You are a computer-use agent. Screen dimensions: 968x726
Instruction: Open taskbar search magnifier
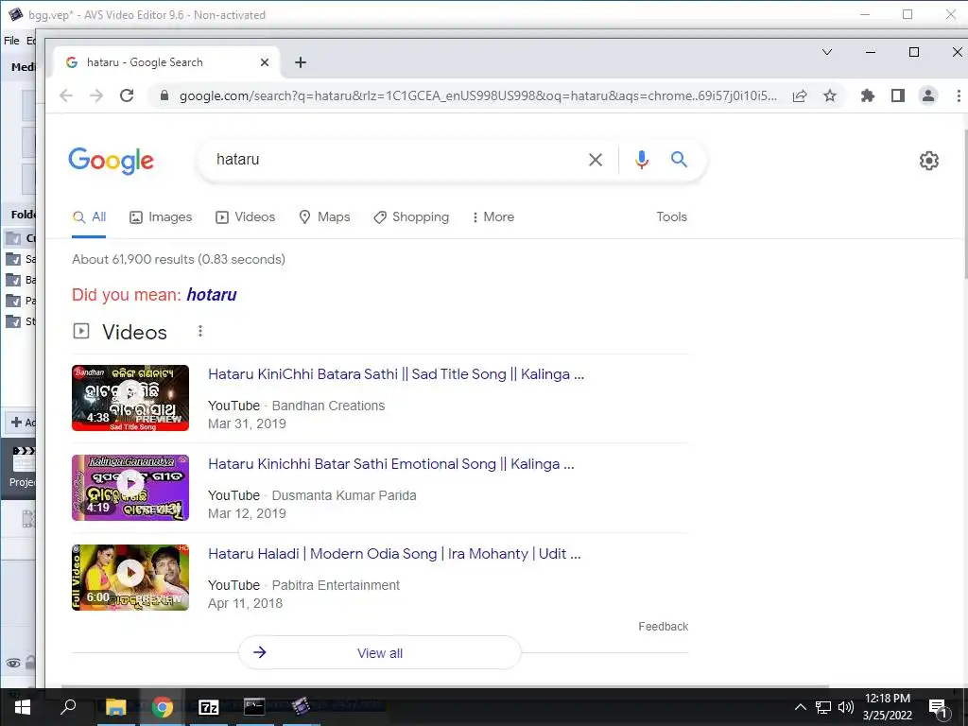(x=68, y=707)
